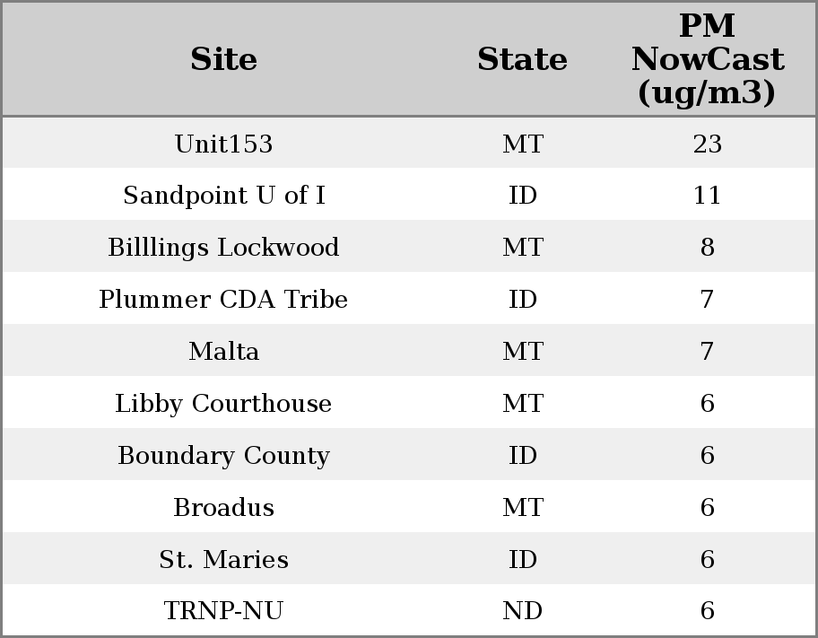The width and height of the screenshot is (818, 638).
Task: Click the Libby Courthouse site name
Action: point(223,404)
